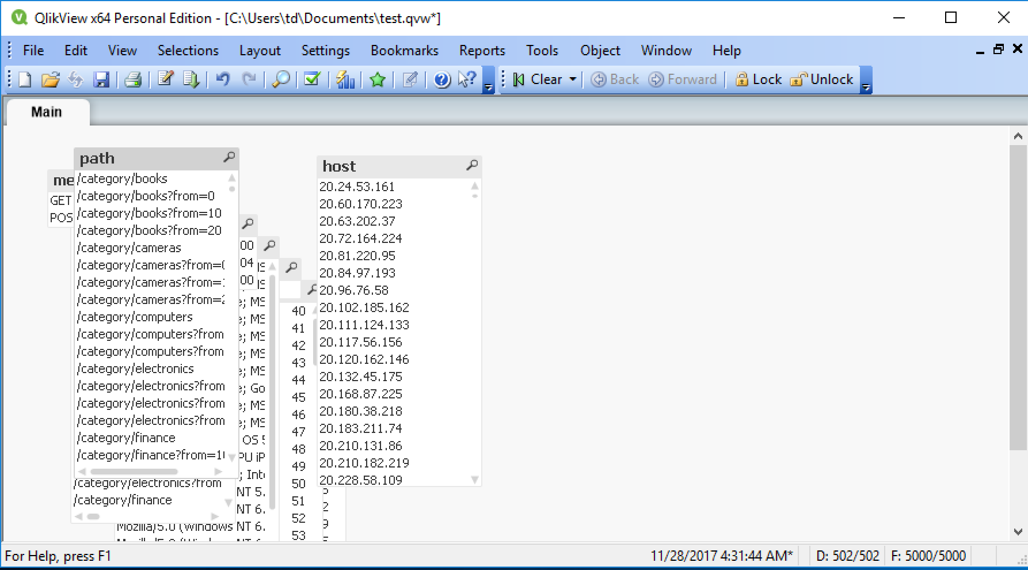The width and height of the screenshot is (1028, 570).
Task: Restore the inner document window
Action: (x=999, y=50)
